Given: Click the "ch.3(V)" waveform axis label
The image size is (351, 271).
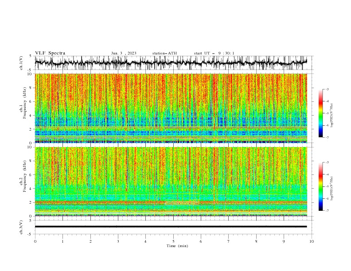Looking at the screenshot, I should (x=21, y=227).
